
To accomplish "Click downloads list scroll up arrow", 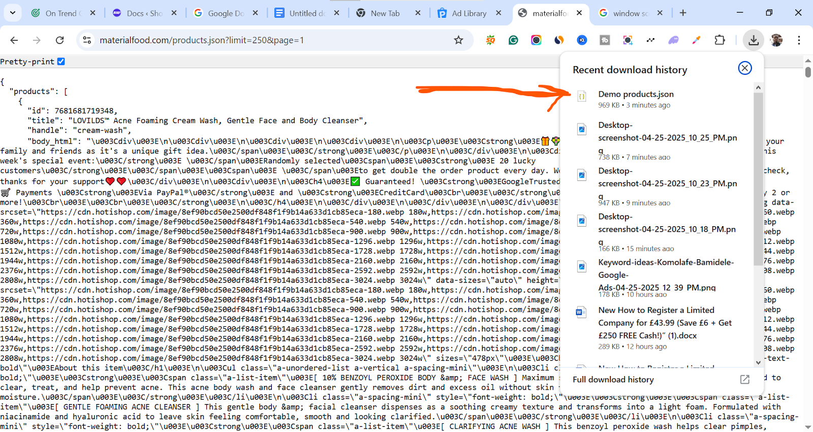I will (758, 87).
